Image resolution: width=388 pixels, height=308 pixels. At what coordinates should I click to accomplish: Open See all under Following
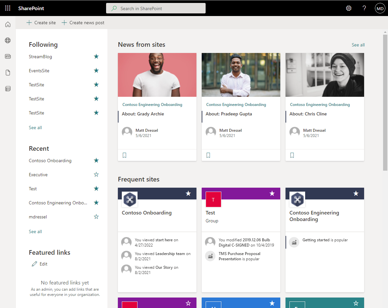(x=35, y=128)
